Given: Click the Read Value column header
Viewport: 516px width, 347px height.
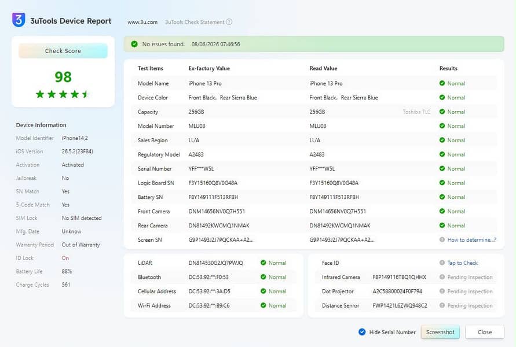Looking at the screenshot, I should [323, 68].
